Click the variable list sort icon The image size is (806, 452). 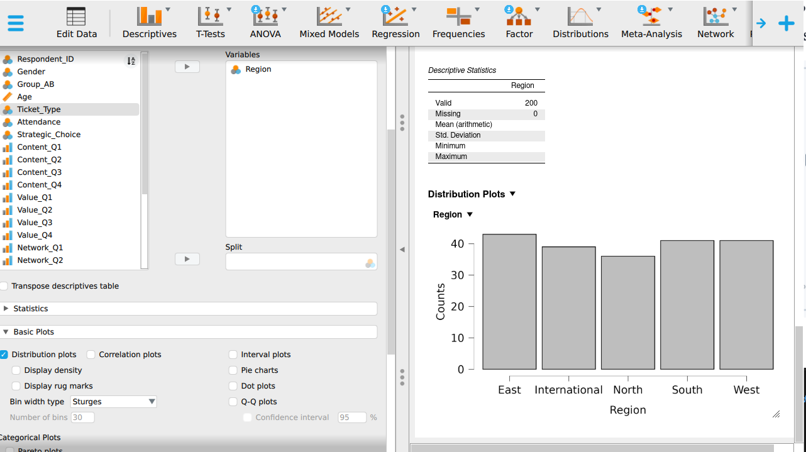pyautogui.click(x=131, y=61)
